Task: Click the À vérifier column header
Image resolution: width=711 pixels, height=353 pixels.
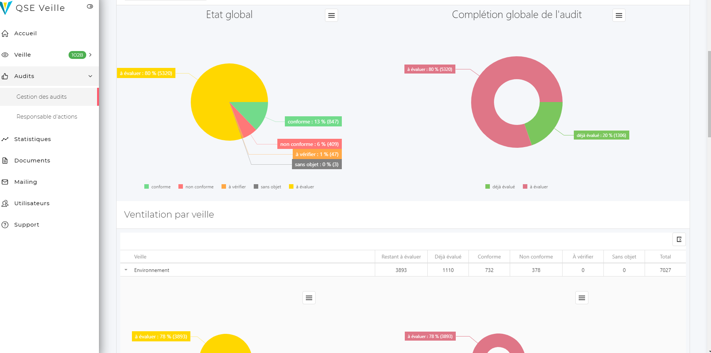Action: (583, 257)
